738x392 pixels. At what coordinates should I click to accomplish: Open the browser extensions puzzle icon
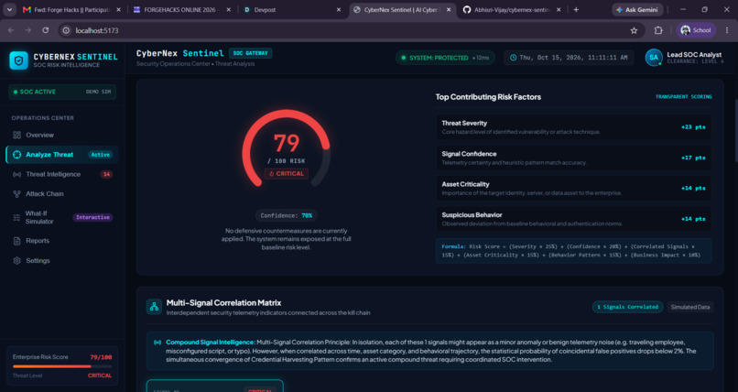point(658,30)
